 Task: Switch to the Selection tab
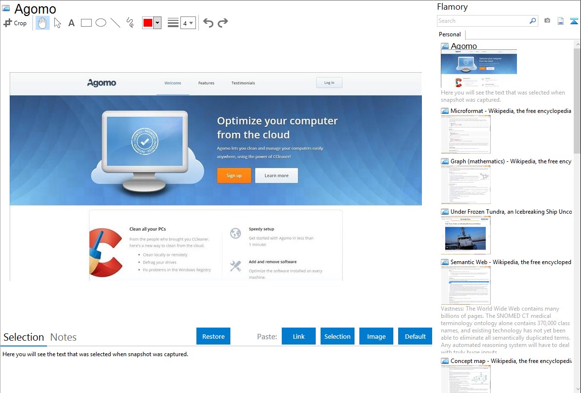24,337
